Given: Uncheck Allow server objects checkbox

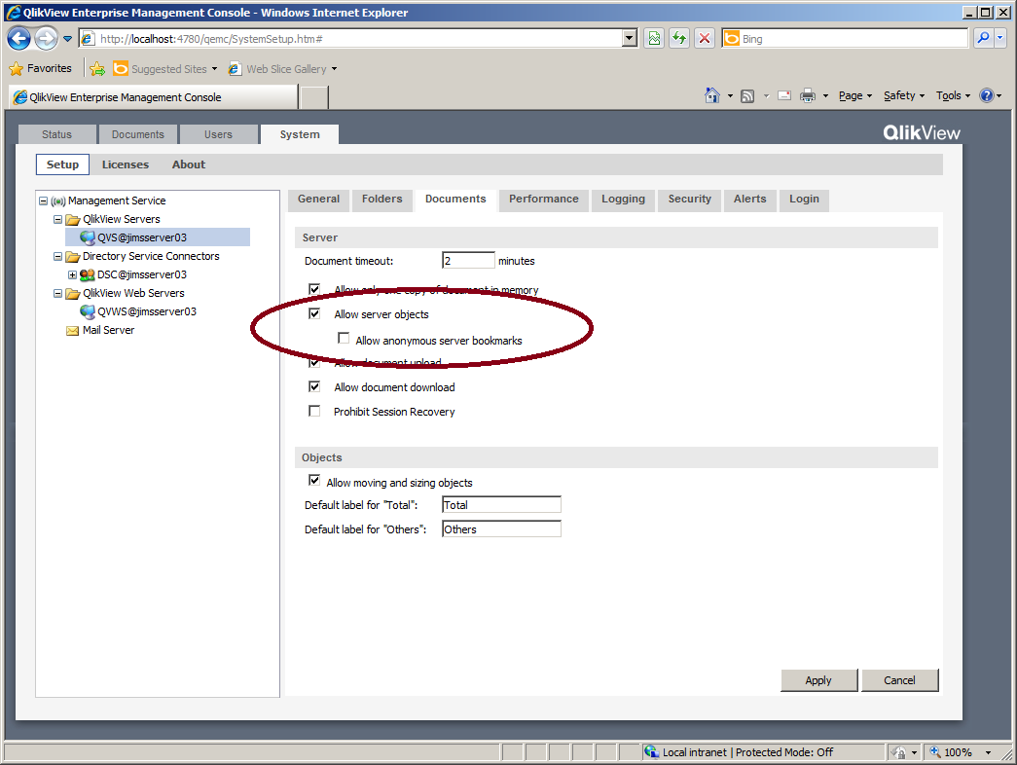Looking at the screenshot, I should [x=314, y=313].
